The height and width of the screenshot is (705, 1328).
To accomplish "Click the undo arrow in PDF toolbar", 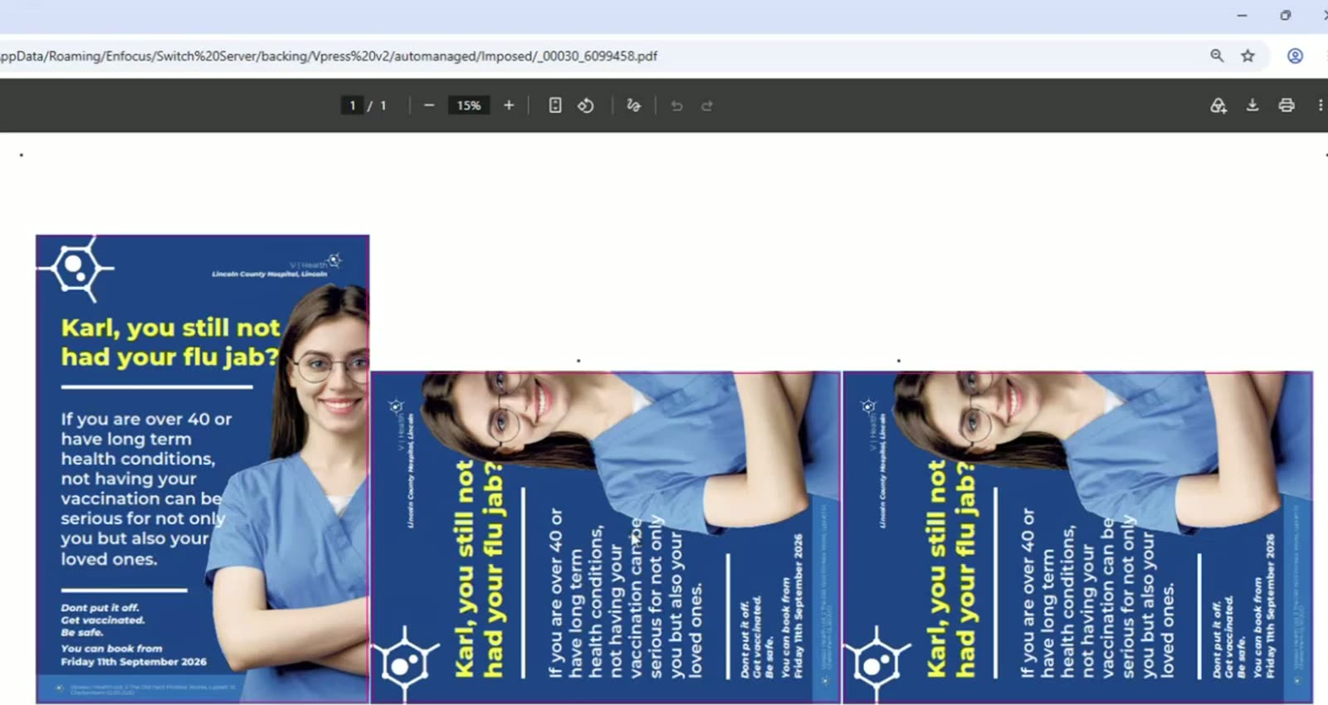I will pos(676,105).
